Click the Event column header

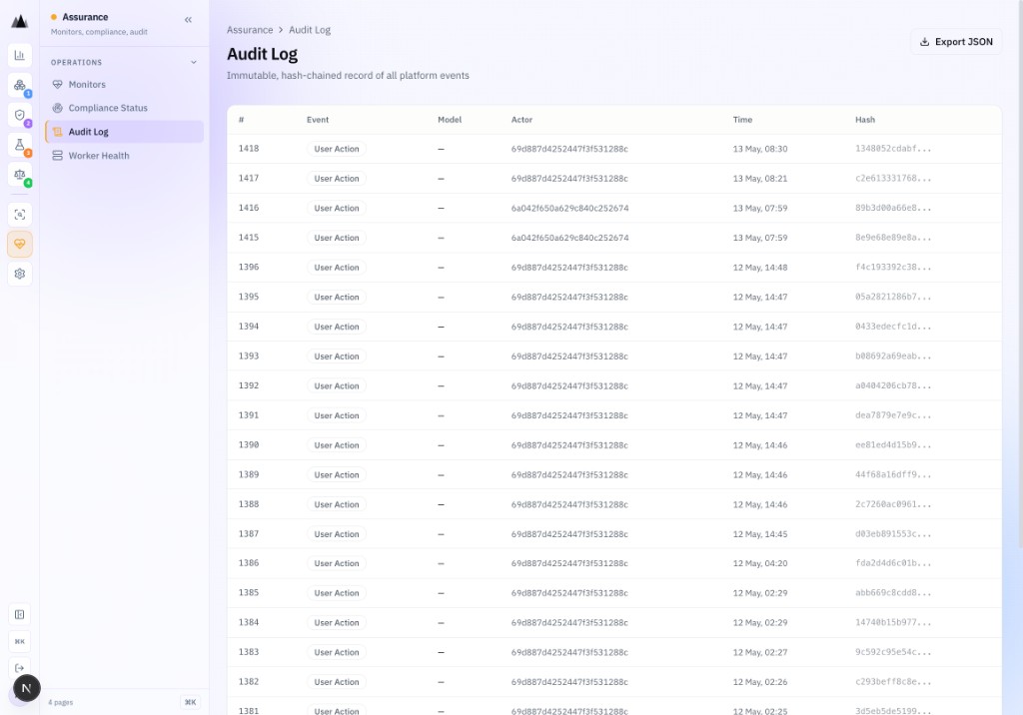[x=318, y=120]
